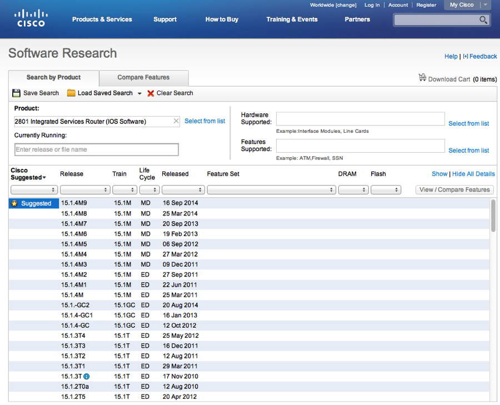Open the Products & Services menu
This screenshot has height=405, width=500.
[x=102, y=19]
